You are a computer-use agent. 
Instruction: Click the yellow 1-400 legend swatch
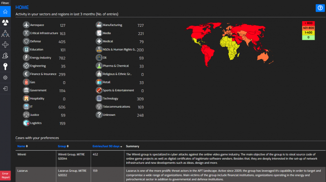click(x=308, y=32)
